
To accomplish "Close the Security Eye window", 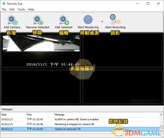I will pyautogui.click(x=159, y=4).
